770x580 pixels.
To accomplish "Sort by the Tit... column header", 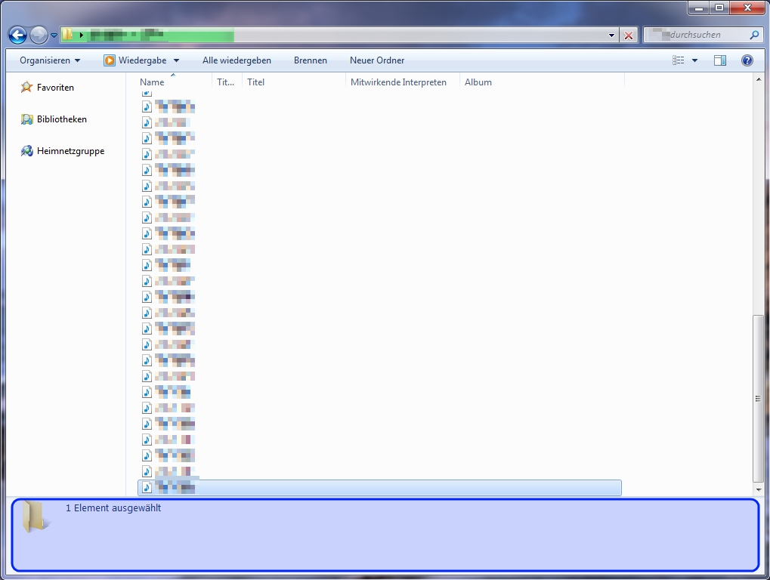I will pyautogui.click(x=227, y=82).
